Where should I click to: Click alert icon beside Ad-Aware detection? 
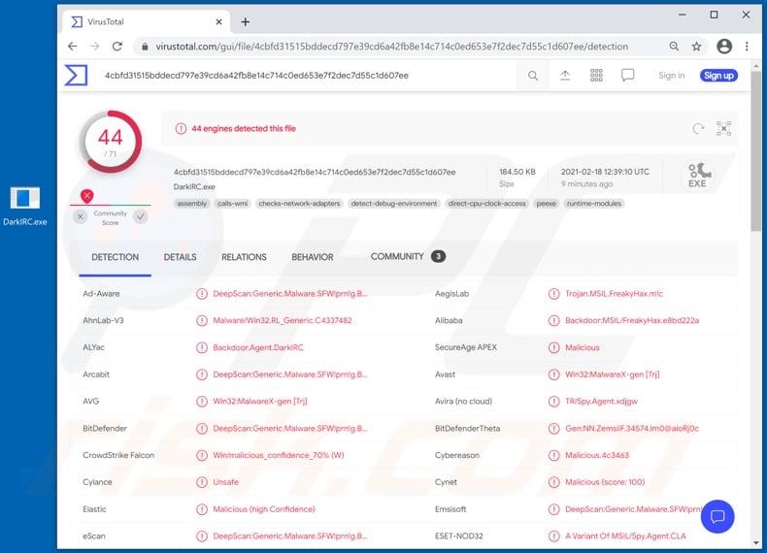pos(202,294)
